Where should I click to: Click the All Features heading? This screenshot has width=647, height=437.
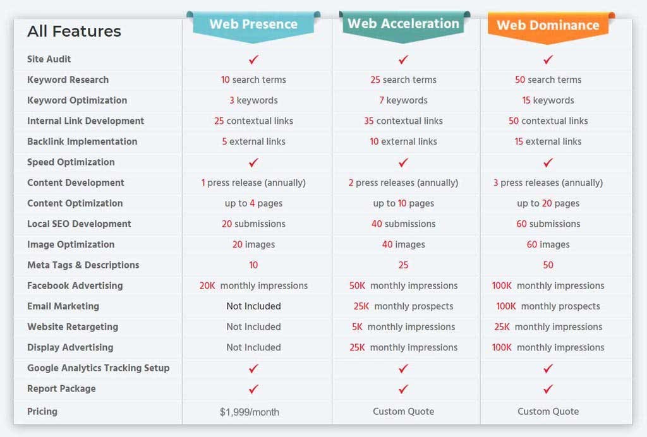coord(75,31)
